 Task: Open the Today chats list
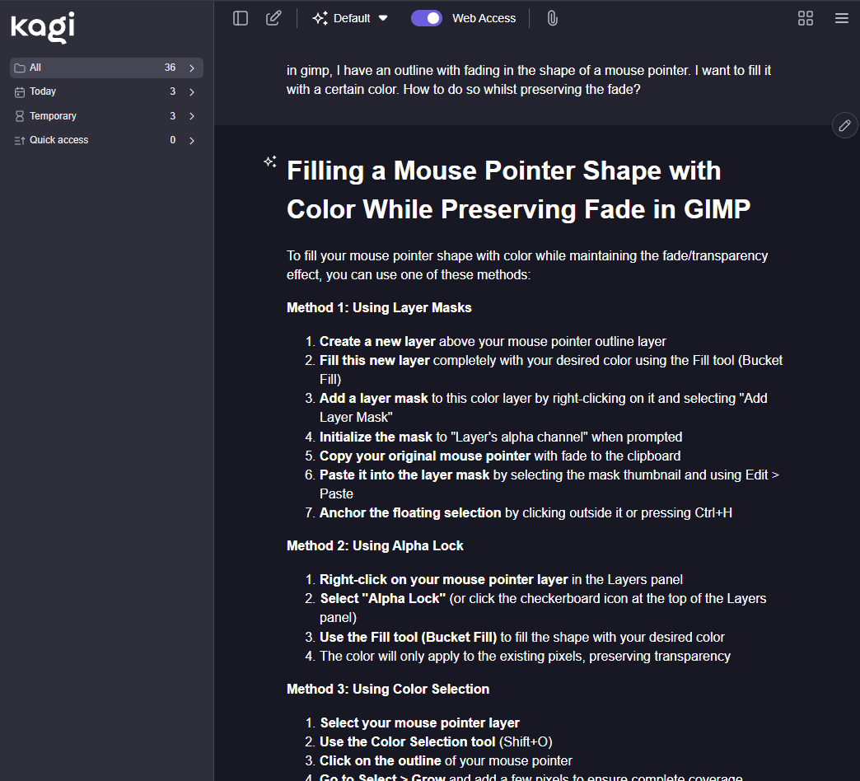click(x=43, y=91)
